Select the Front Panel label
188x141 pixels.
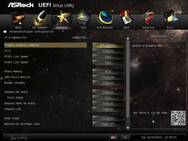[15, 98]
